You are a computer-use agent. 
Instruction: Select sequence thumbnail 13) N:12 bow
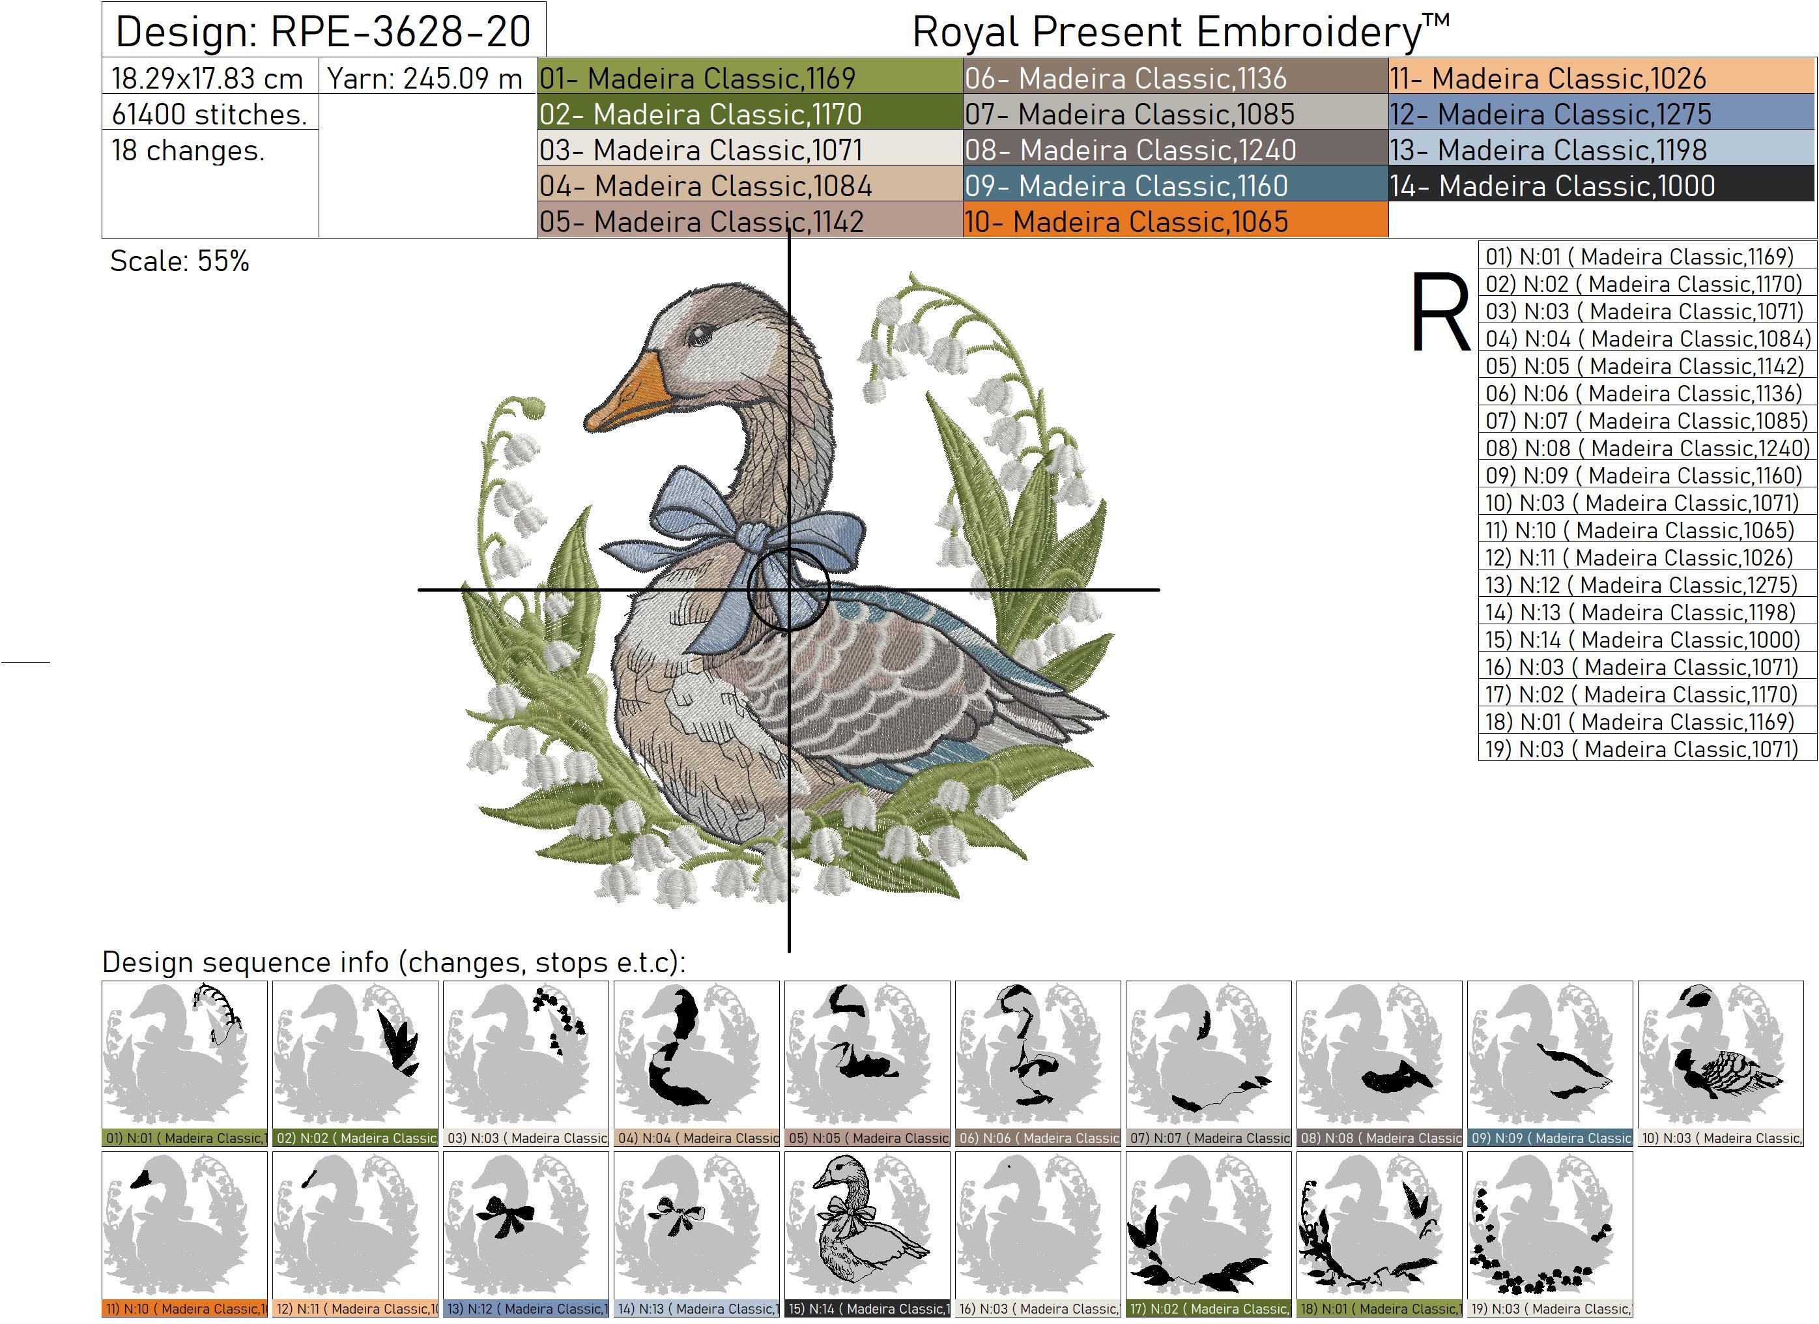pyautogui.click(x=526, y=1235)
